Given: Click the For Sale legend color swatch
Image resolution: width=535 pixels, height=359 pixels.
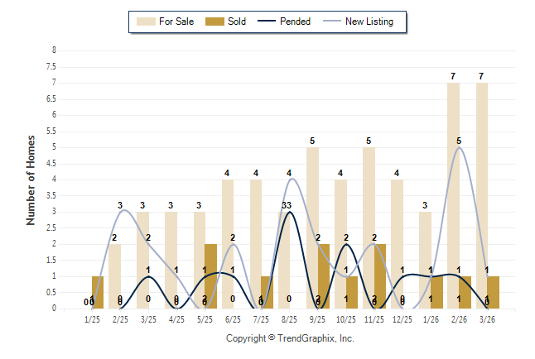Looking at the screenshot, I should (147, 22).
